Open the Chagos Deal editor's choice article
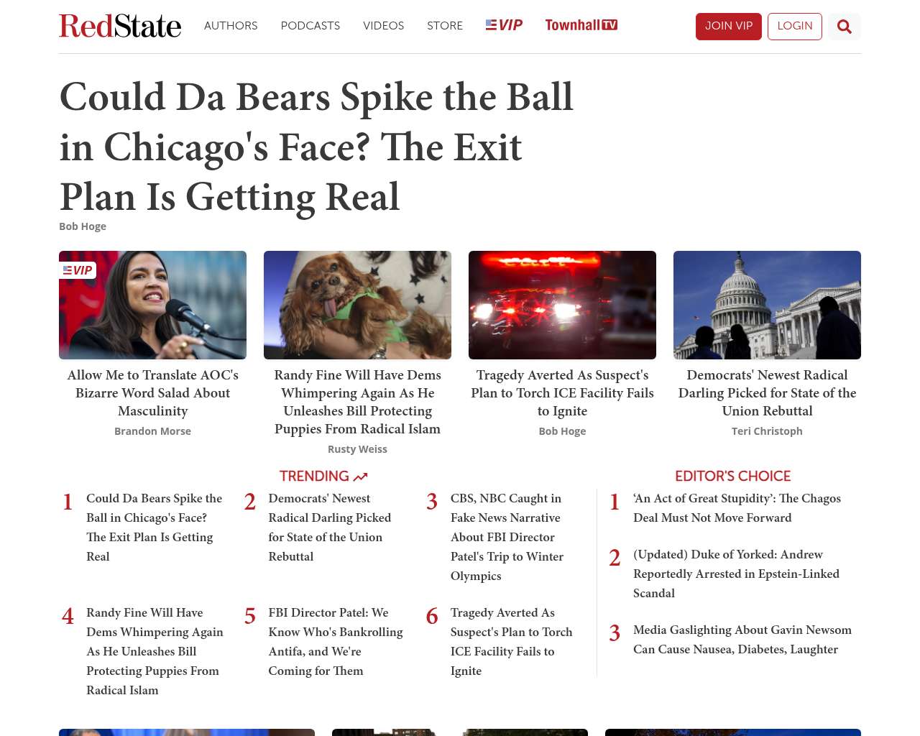This screenshot has height=736, width=920. [x=737, y=508]
